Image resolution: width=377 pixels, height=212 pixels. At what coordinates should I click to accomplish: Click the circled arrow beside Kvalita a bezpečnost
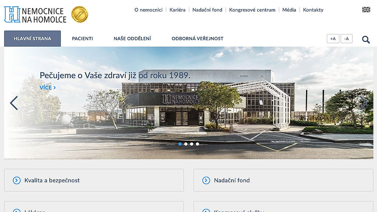coord(17,180)
